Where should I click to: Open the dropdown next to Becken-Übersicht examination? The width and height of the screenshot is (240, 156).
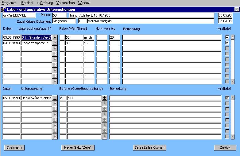[x=55, y=98]
